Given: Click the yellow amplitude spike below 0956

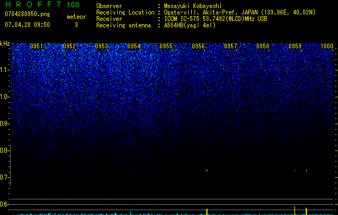Looking at the screenshot, I should click(x=207, y=212).
